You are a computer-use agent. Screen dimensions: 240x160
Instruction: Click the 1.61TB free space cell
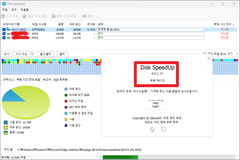coord(77,38)
